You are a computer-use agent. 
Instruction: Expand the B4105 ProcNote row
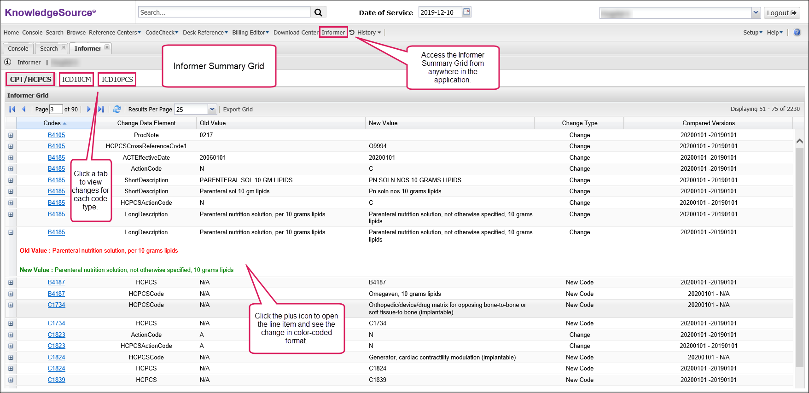(x=11, y=135)
